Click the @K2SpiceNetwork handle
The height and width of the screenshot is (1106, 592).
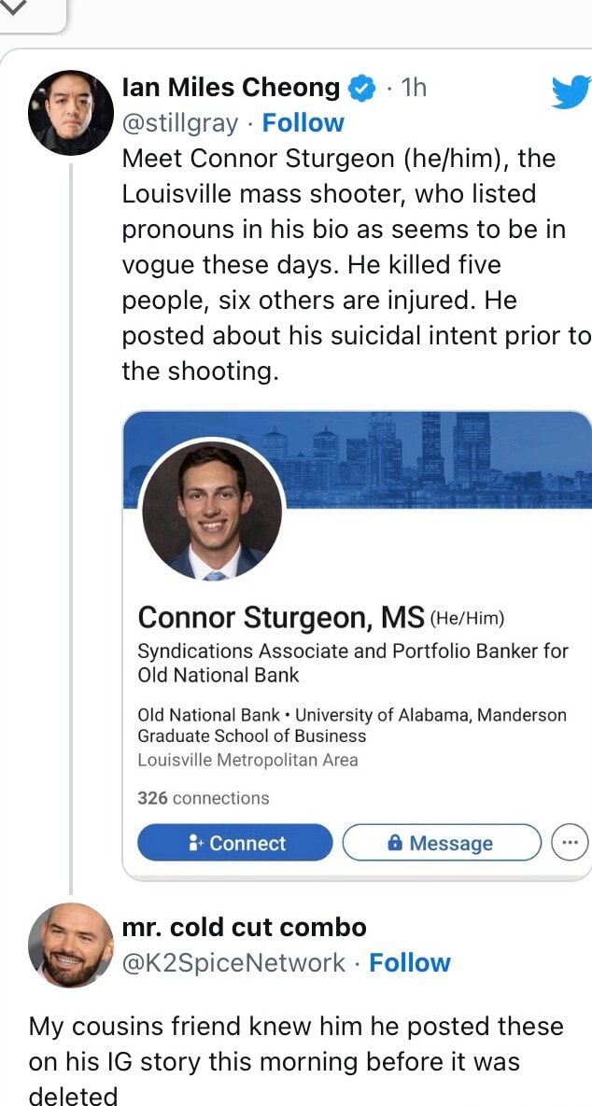coord(233,962)
